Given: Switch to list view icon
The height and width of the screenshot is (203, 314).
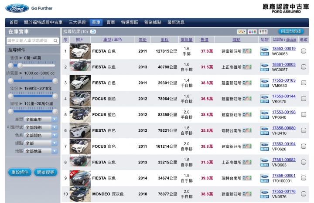Looking at the screenshot, I should pos(263,32).
